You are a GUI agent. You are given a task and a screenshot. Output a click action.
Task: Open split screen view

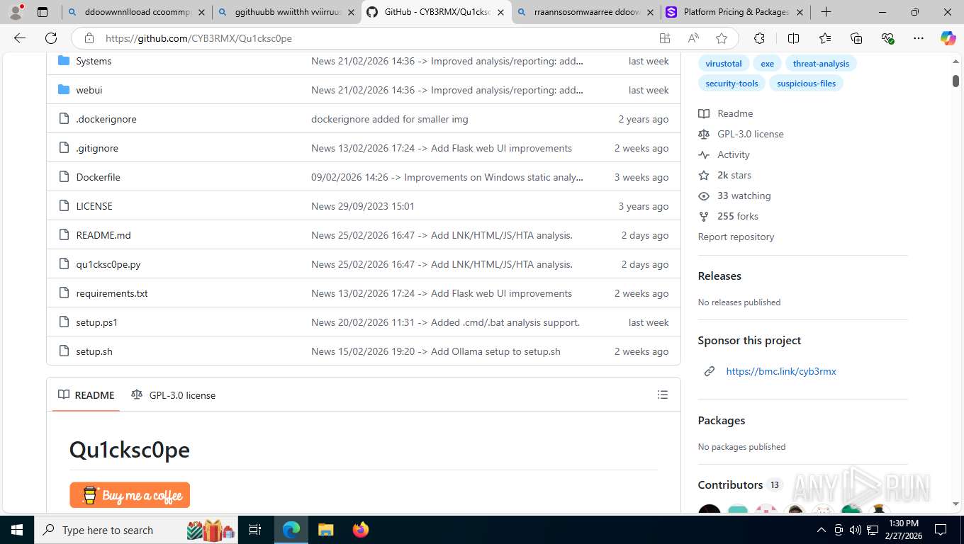(x=793, y=38)
